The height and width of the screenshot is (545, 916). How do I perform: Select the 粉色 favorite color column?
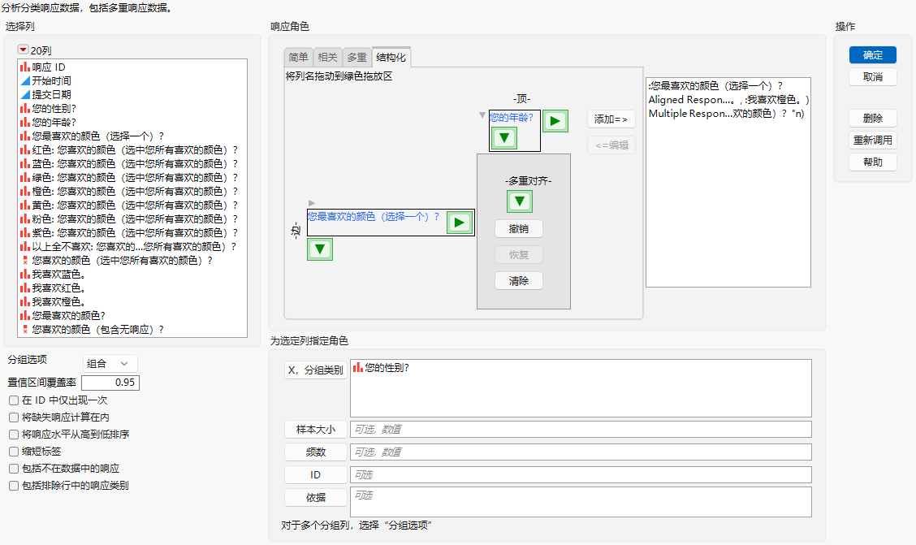[x=129, y=219]
